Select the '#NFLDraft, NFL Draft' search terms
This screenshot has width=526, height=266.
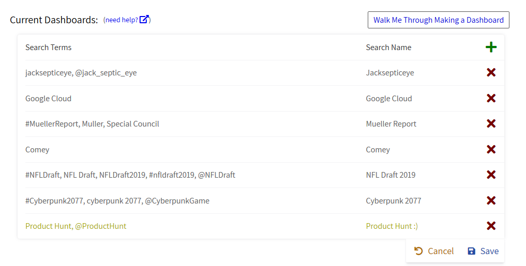click(x=130, y=175)
